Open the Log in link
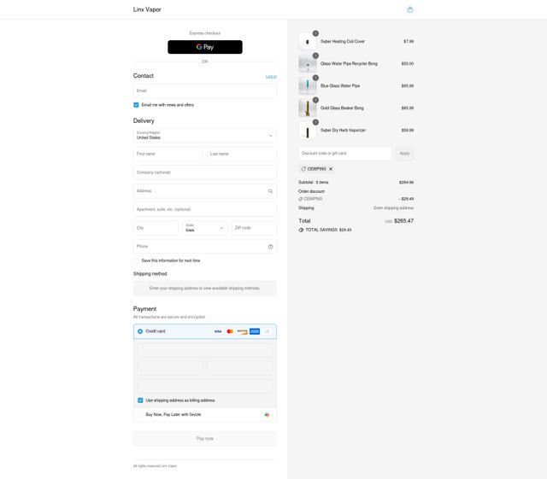Screen dimensions: 547x479 tap(271, 76)
